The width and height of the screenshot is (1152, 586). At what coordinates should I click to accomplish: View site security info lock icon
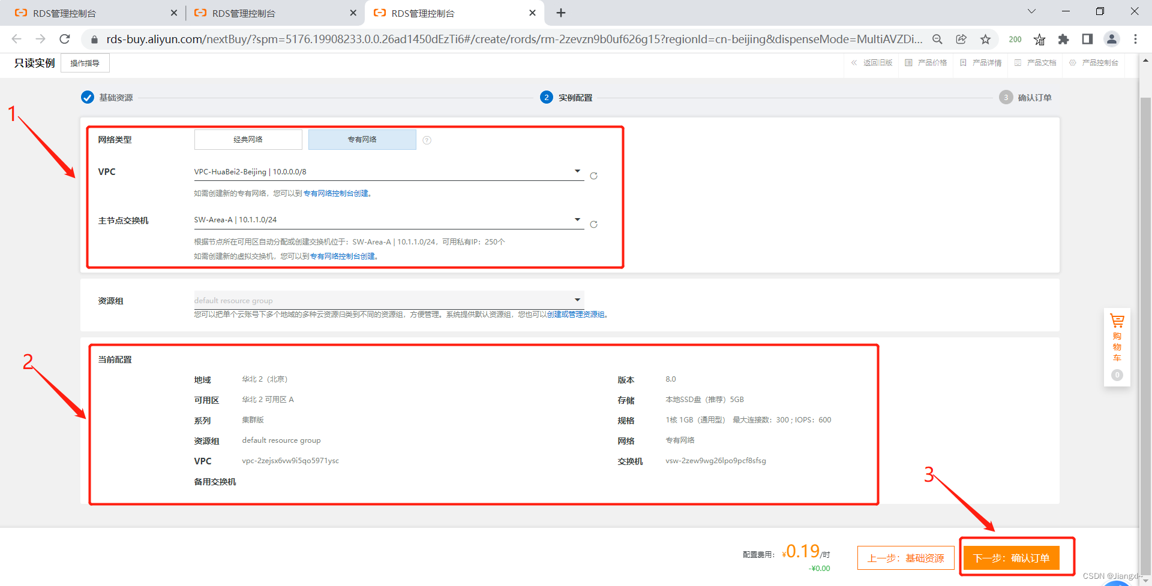coord(94,40)
